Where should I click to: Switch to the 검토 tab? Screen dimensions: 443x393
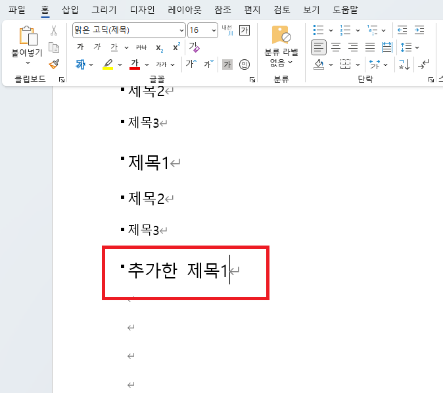(282, 10)
